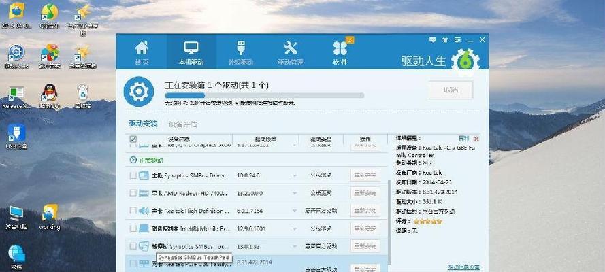
Task: Open version dropdown for AMD Radeon row
Action: (x=295, y=193)
